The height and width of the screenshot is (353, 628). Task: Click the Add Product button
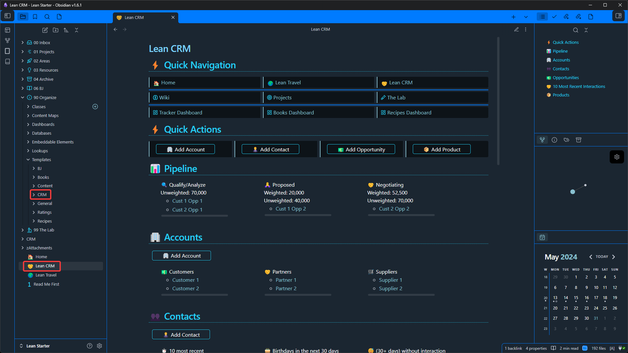pyautogui.click(x=442, y=149)
